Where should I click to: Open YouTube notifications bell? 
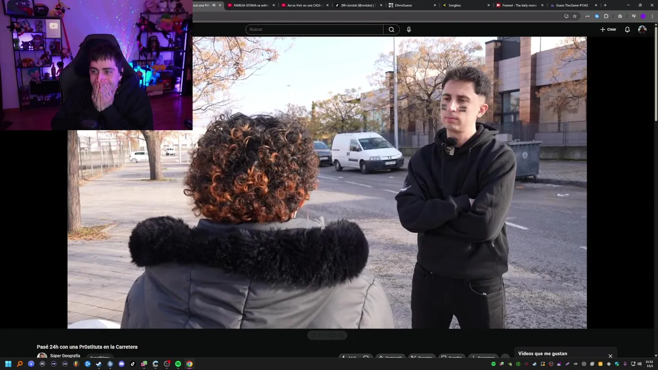(x=627, y=29)
